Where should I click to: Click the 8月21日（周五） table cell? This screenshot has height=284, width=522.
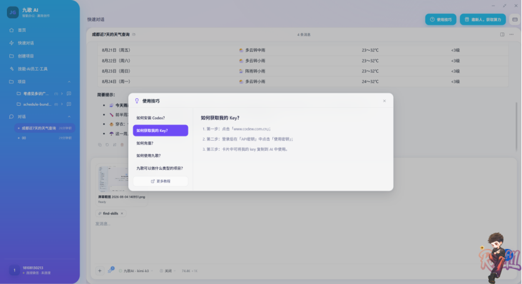pyautogui.click(x=116, y=50)
